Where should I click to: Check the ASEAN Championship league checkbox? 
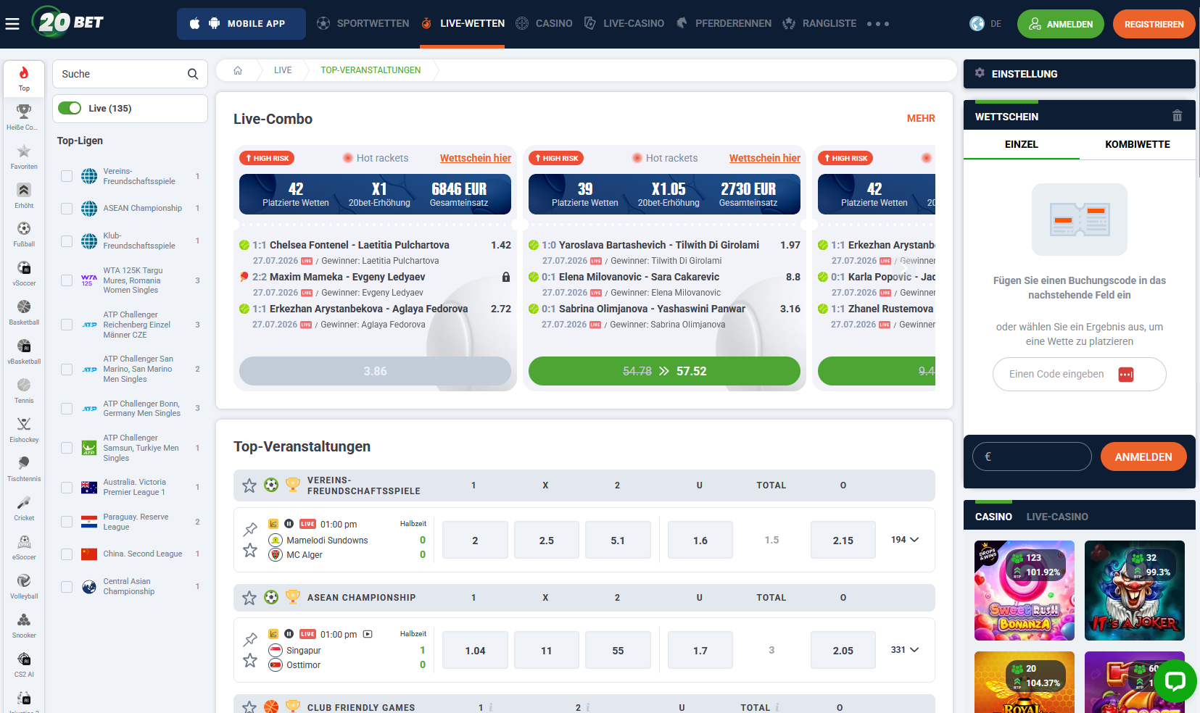[x=67, y=209]
